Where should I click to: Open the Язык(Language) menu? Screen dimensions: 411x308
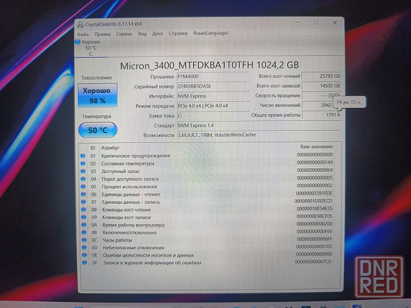(x=211, y=33)
